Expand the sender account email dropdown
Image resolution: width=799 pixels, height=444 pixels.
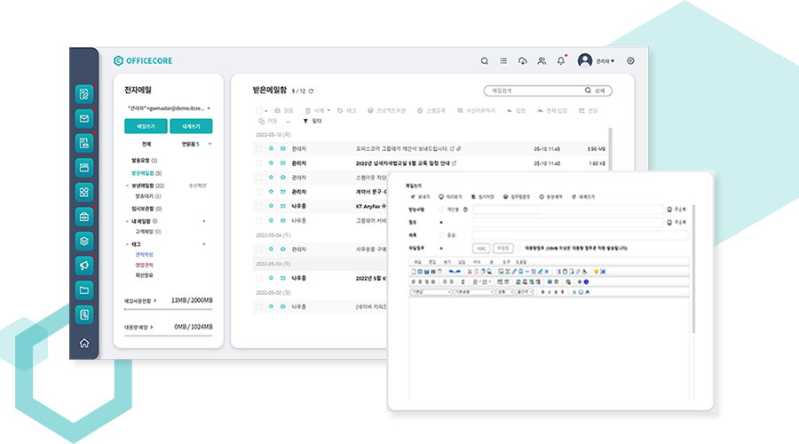click(209, 108)
